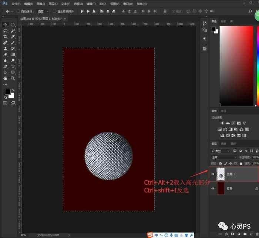
Task: Toggle lock all padlock in Layers panel
Action: click(x=241, y=164)
